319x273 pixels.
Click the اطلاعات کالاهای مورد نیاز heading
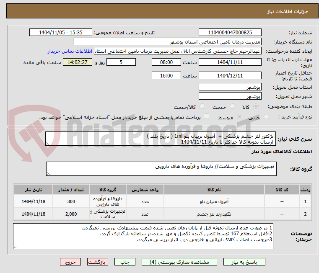click(282, 152)
